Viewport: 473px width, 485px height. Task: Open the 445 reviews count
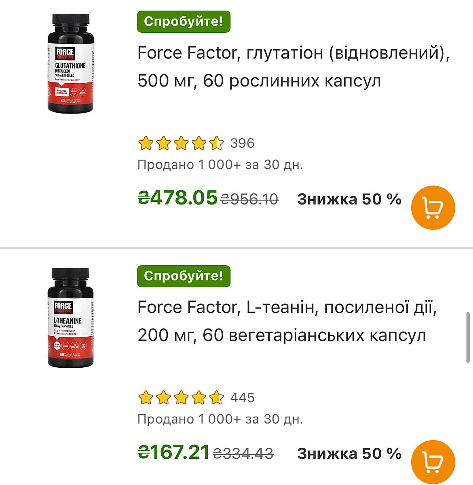point(242,398)
